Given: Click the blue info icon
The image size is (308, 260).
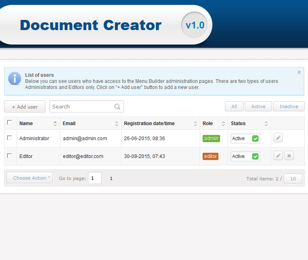Looking at the screenshot, I should 15,78.
